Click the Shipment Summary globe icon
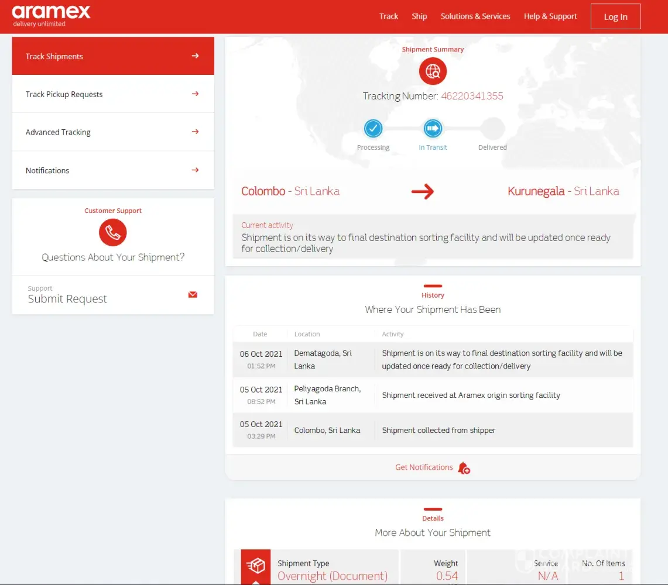Viewport: 668px width, 585px height. pos(433,72)
